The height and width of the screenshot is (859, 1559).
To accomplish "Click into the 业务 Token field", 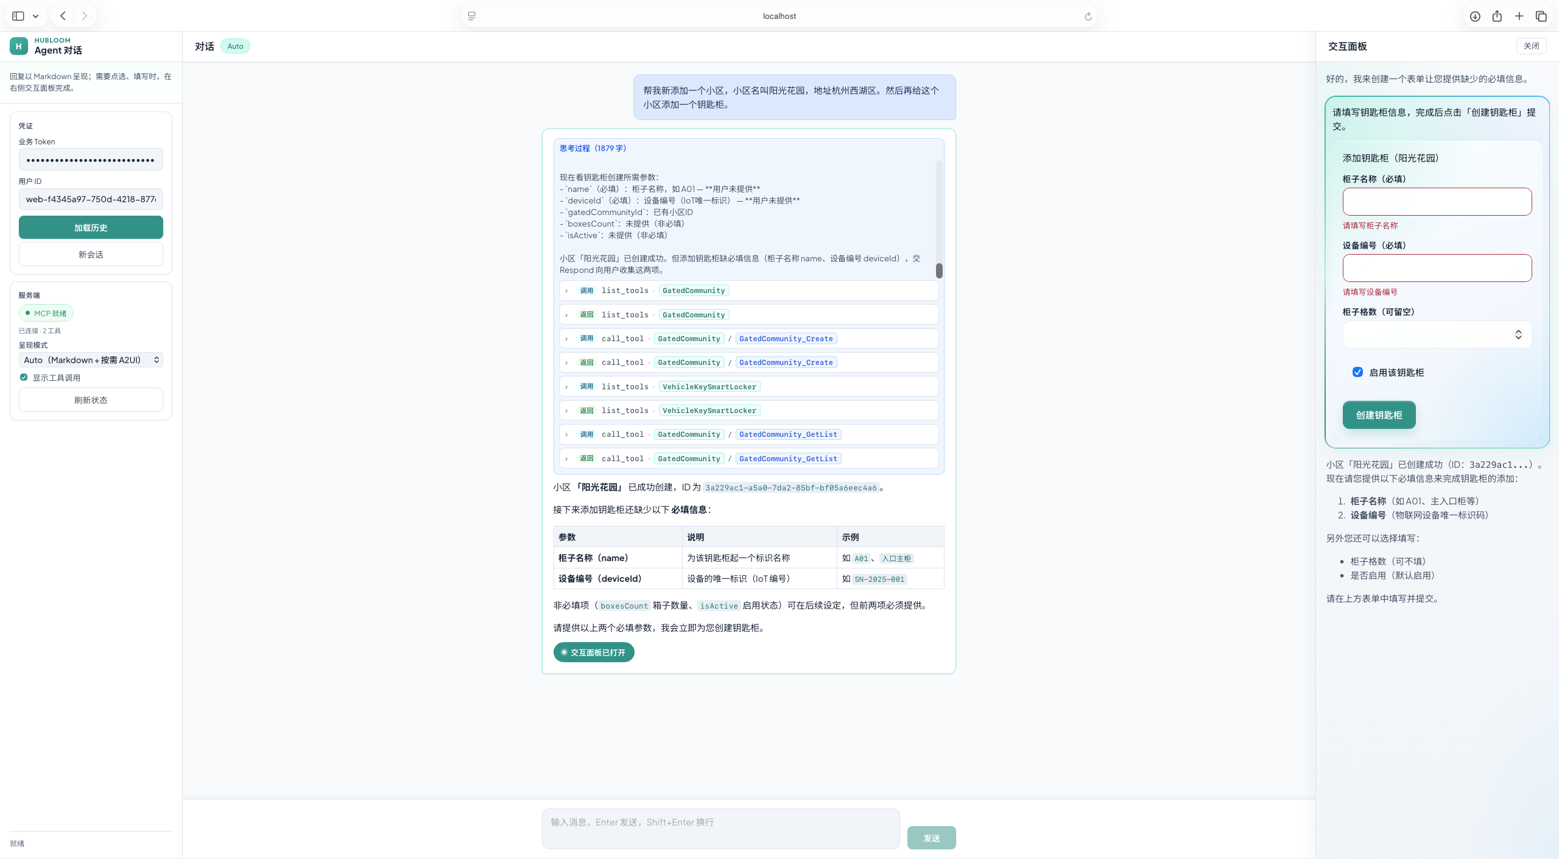I will pyautogui.click(x=91, y=160).
